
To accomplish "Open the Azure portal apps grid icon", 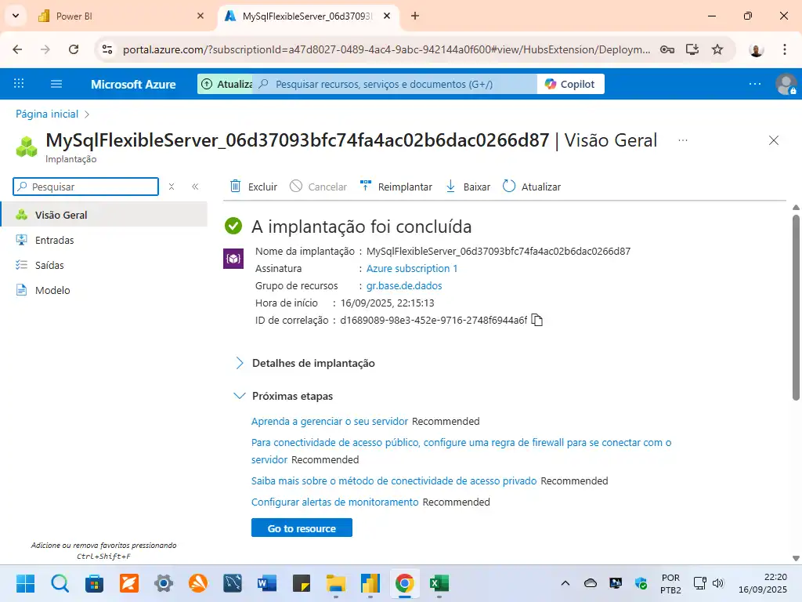I will 19,83.
